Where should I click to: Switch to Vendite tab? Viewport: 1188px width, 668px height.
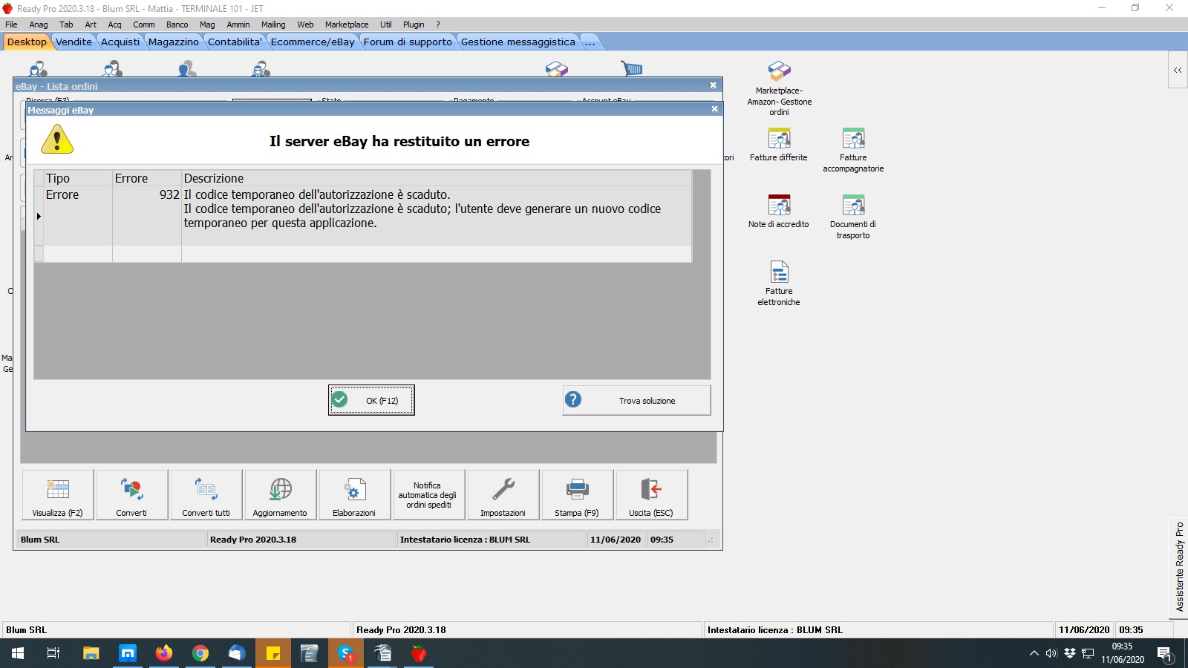[x=74, y=42]
